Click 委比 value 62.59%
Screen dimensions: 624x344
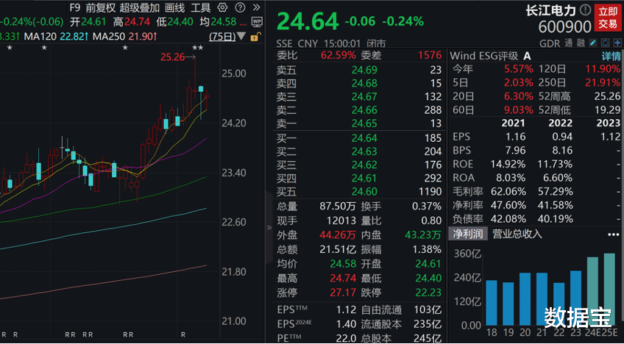click(338, 55)
